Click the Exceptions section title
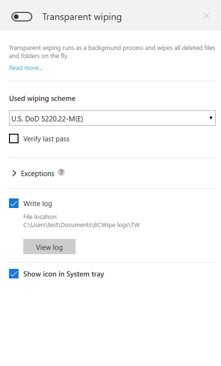Viewport: 221px width, 366px height. click(38, 174)
